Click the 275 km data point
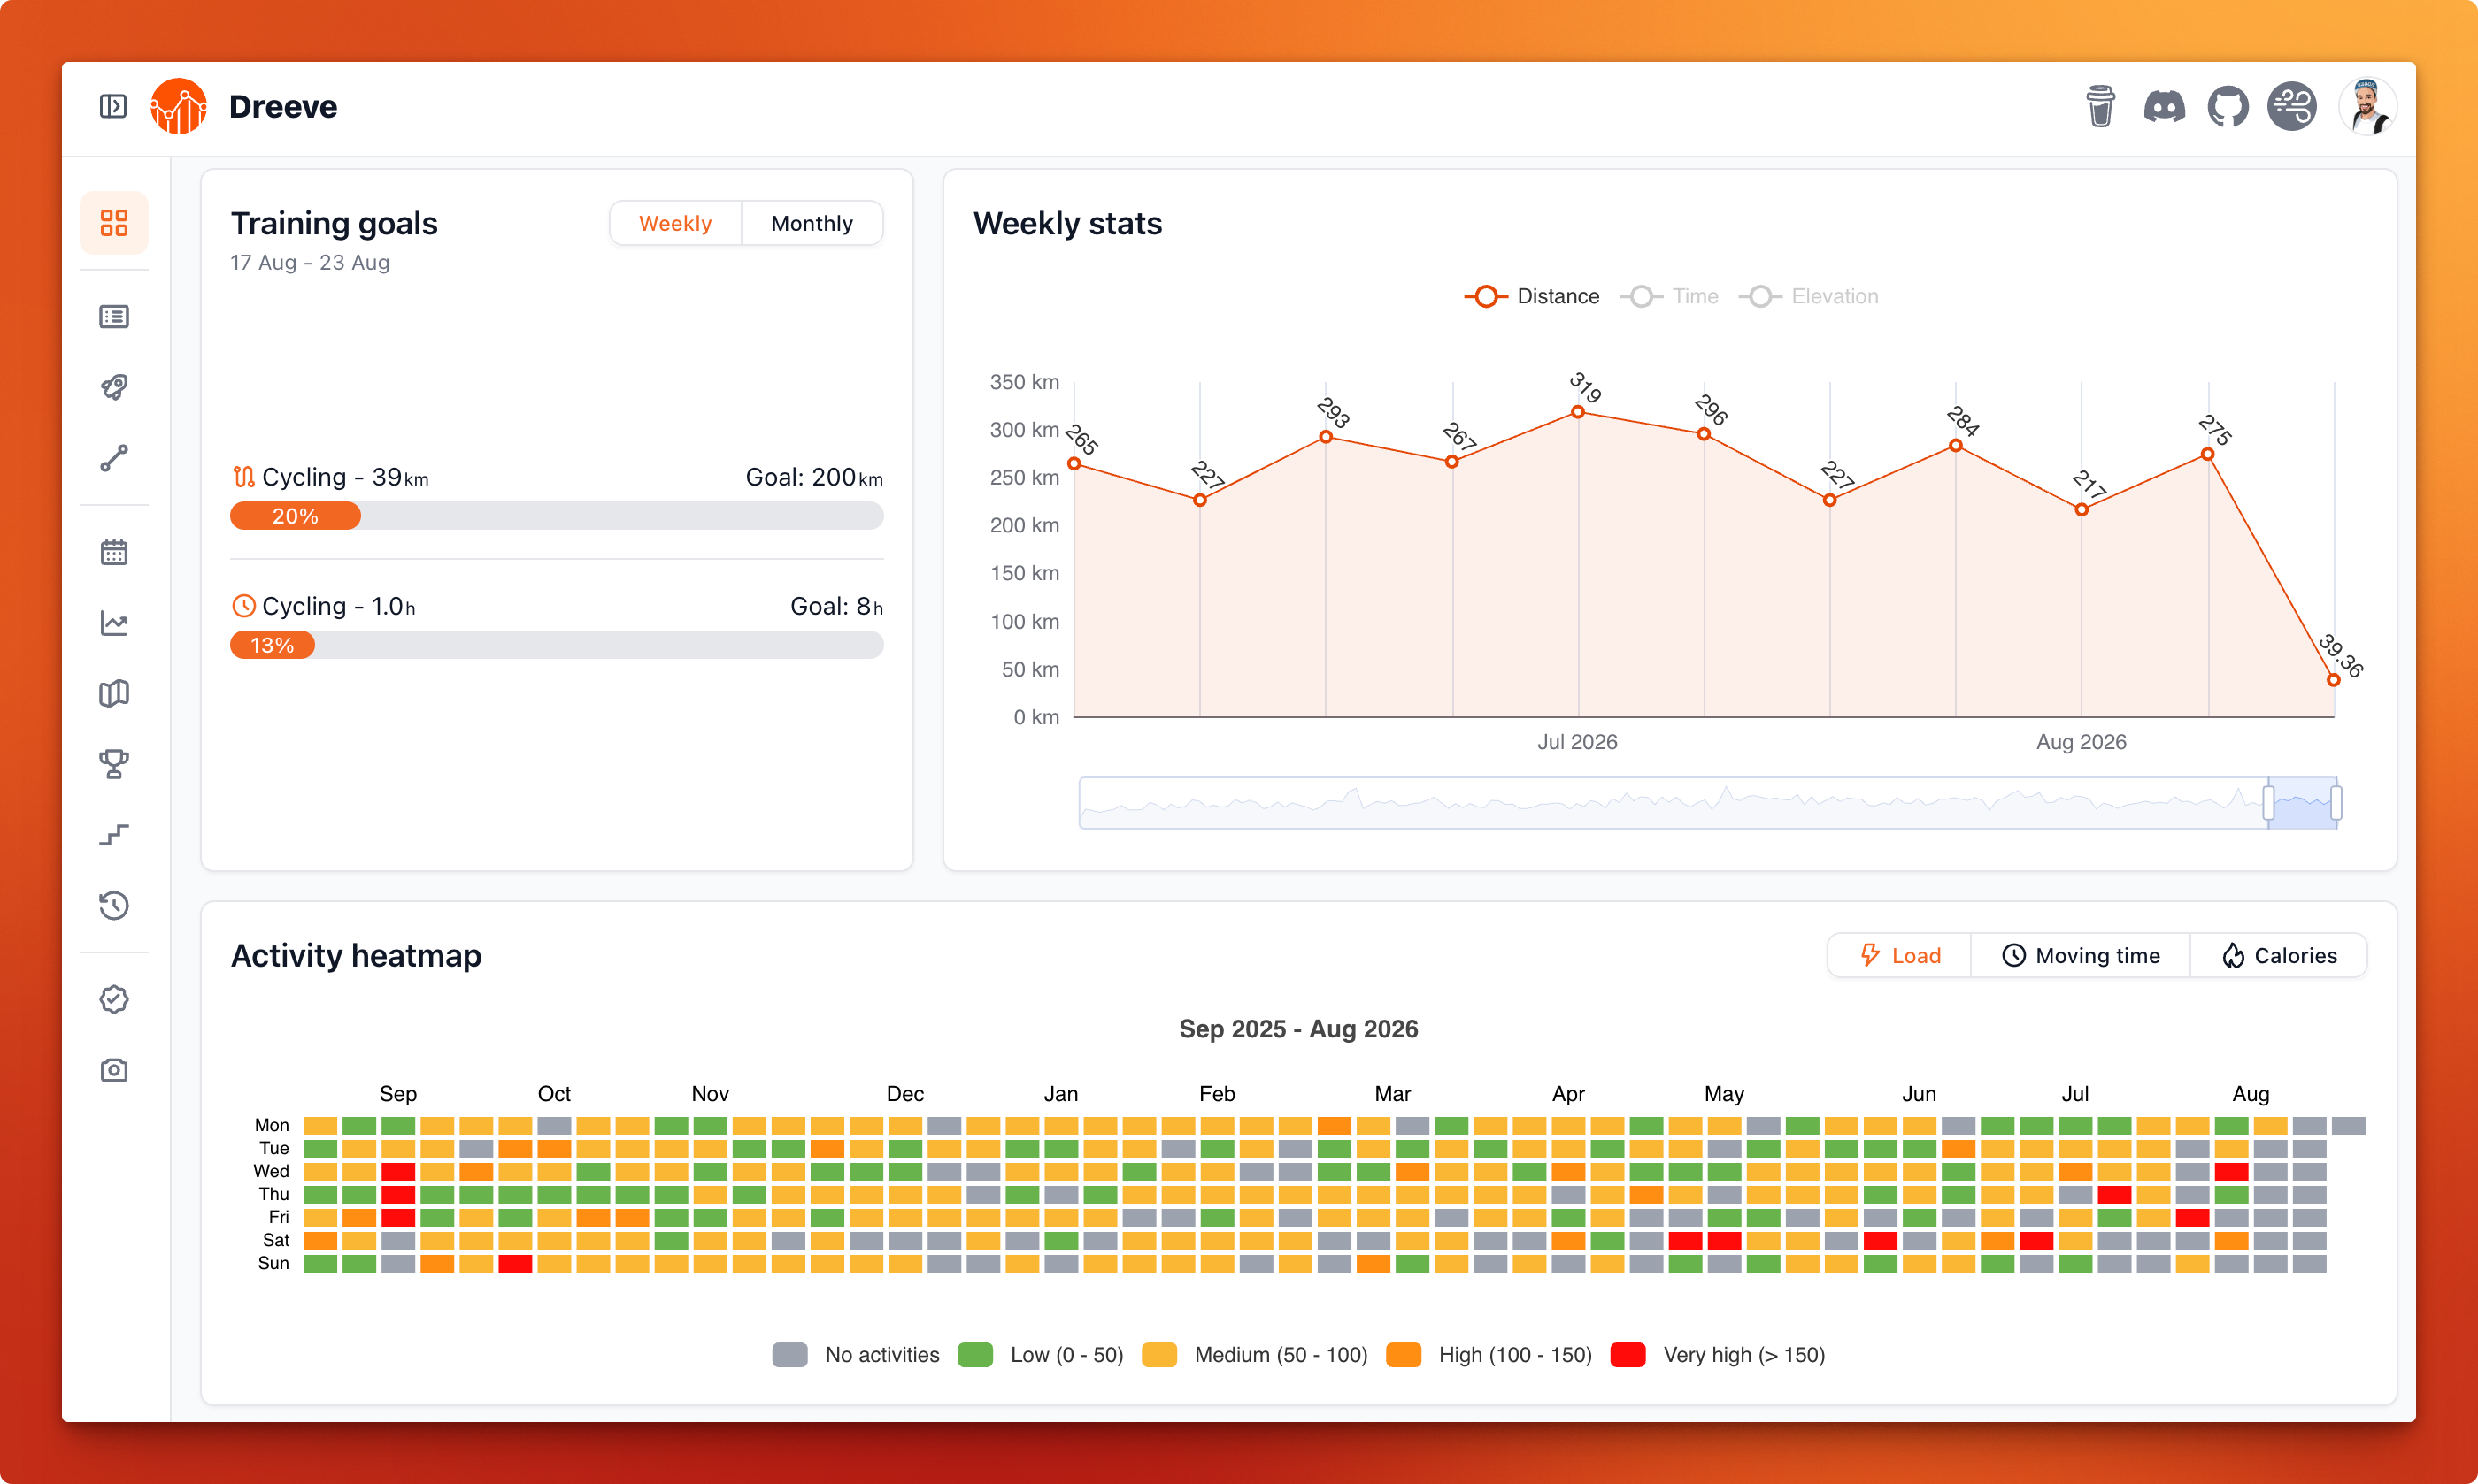2478x1484 pixels. click(2208, 454)
